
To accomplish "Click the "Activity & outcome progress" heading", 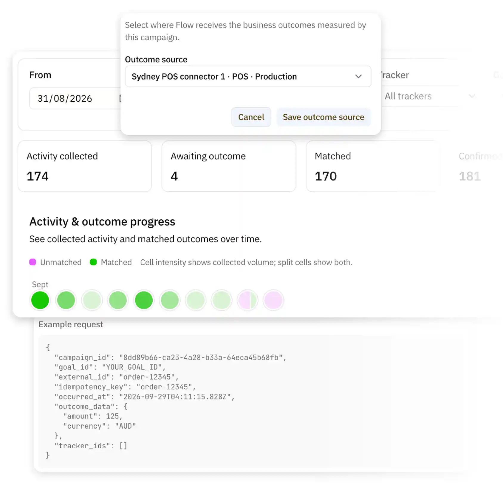I will coord(102,222).
